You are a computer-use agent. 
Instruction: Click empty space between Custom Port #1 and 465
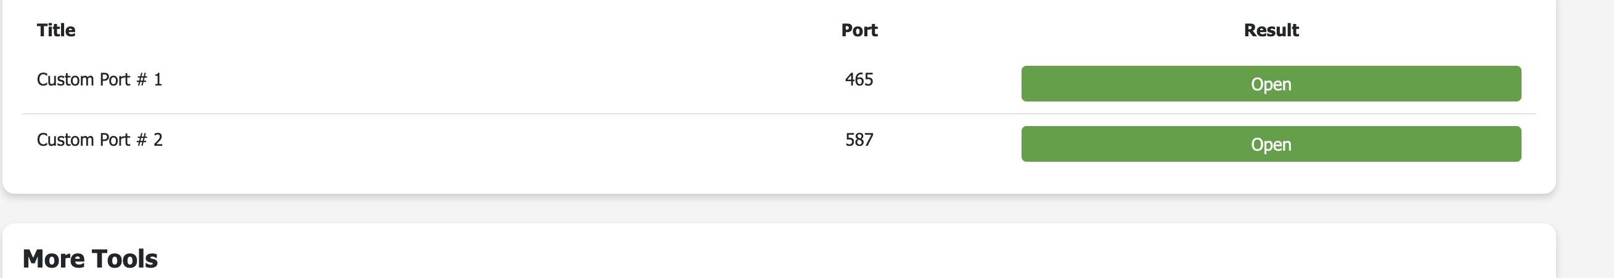click(x=501, y=79)
